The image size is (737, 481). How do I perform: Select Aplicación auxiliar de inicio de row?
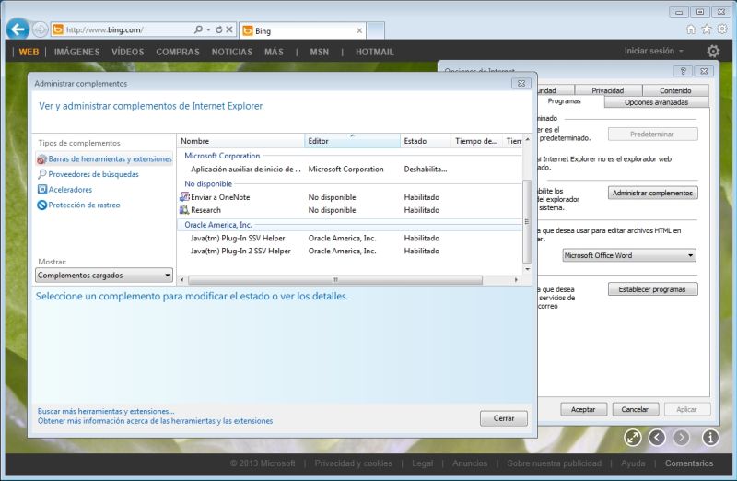click(x=350, y=170)
